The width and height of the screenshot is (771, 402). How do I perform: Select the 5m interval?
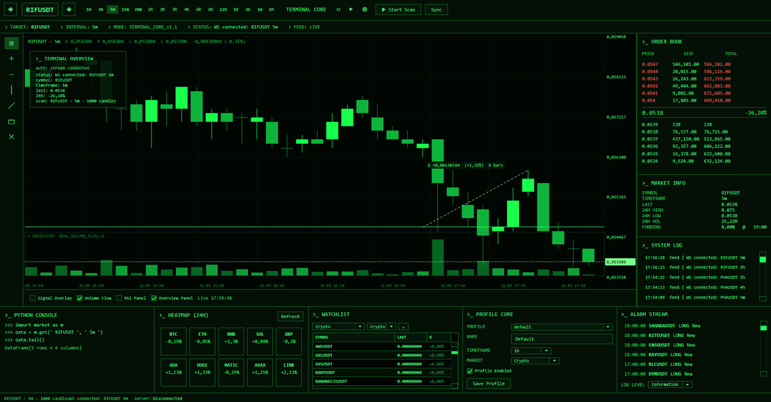(112, 10)
